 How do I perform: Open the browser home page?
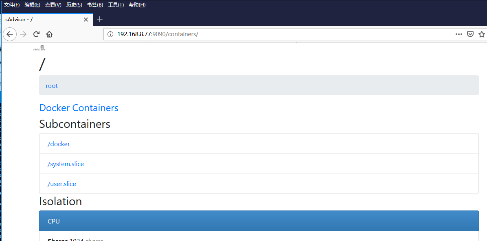tap(49, 34)
